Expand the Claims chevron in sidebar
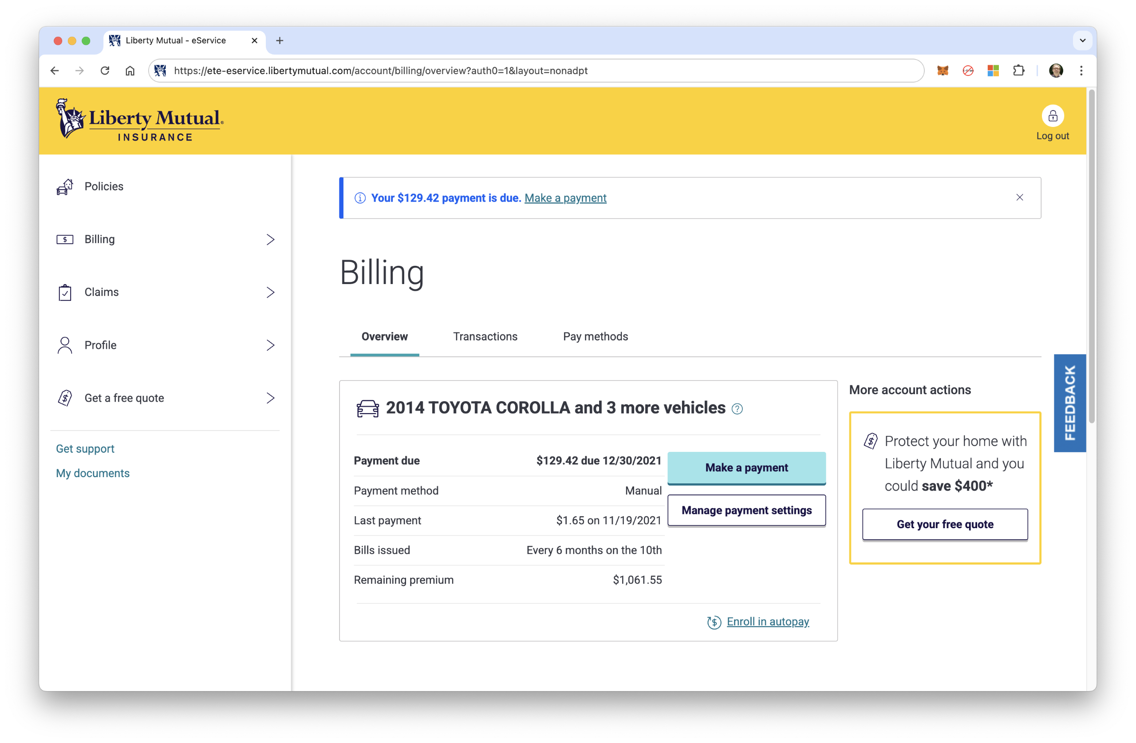This screenshot has width=1136, height=743. click(270, 292)
